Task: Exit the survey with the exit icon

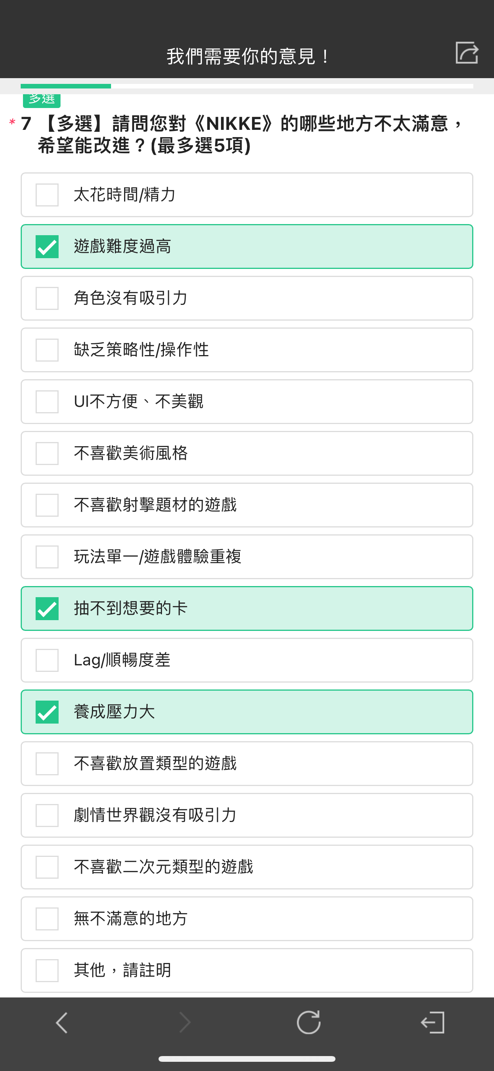Action: [x=432, y=1023]
